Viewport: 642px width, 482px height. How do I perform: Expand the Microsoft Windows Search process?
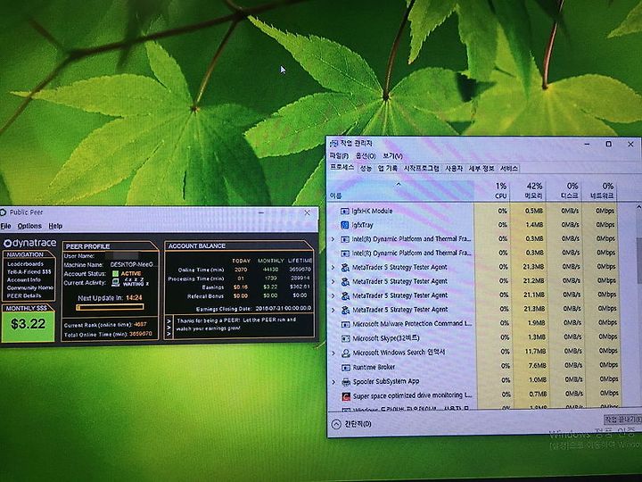pyautogui.click(x=333, y=353)
